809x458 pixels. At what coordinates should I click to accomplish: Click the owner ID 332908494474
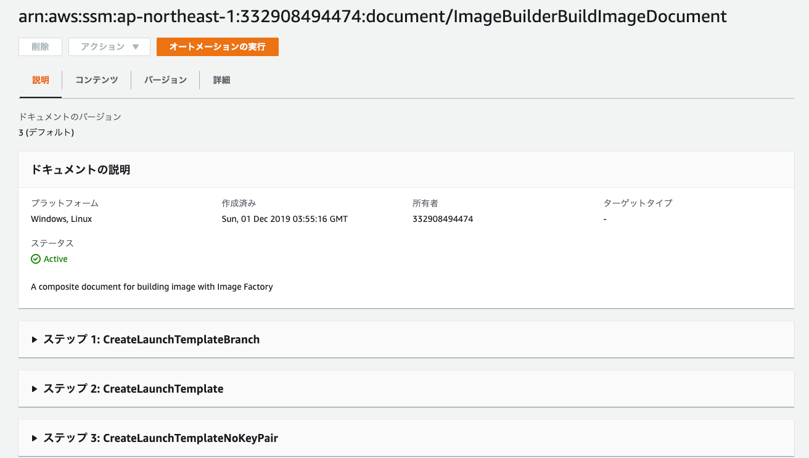tap(443, 219)
